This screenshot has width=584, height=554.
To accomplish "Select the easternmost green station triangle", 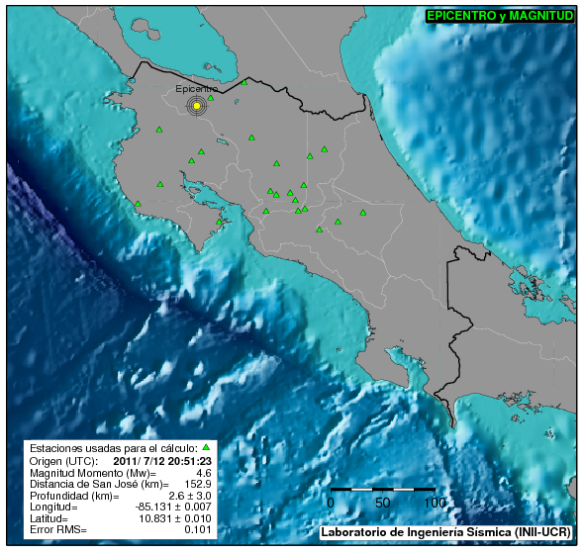I will 363,213.
